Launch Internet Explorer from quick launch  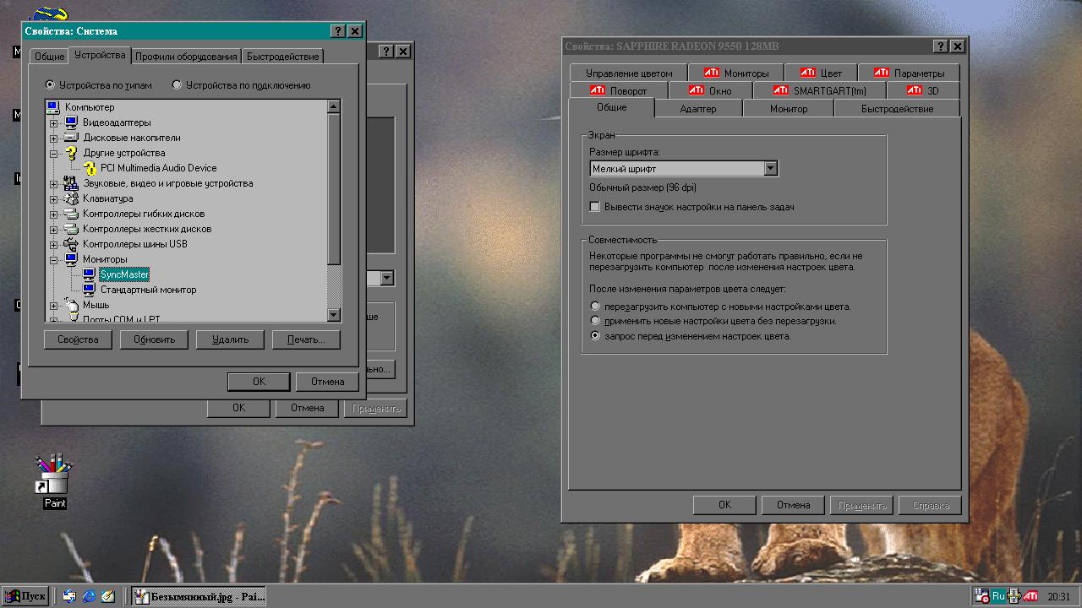tap(89, 596)
